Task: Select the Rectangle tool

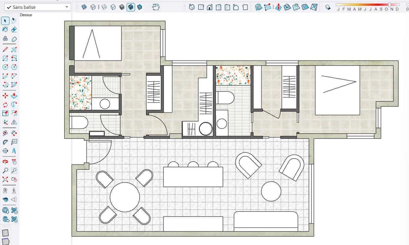Action: (x=5, y=58)
